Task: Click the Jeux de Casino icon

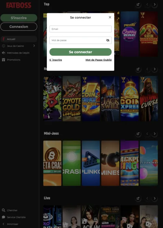Action: 4,46
